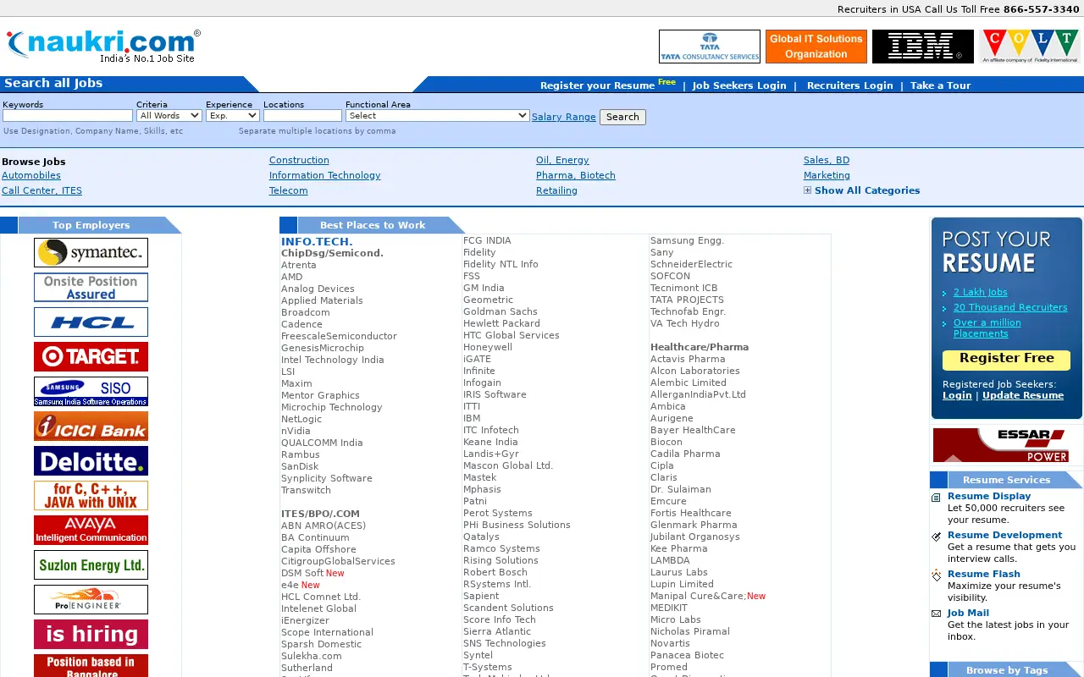1084x677 pixels.
Task: Click the Symantec employer logo
Action: pos(91,252)
